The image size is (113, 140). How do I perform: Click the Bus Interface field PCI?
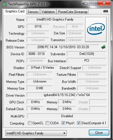(x=87, y=61)
